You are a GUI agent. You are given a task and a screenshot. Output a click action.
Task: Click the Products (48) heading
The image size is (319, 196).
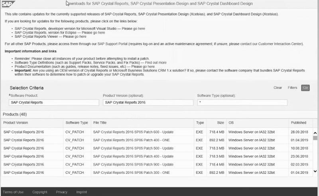[x=15, y=114]
